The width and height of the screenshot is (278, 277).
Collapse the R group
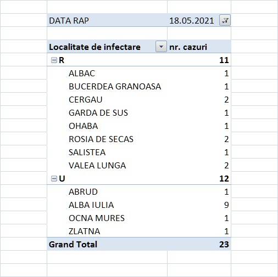tap(54, 60)
